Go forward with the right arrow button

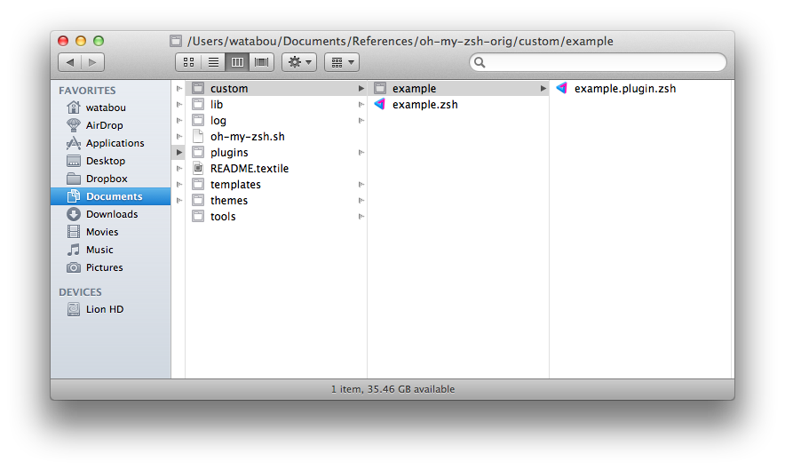point(92,62)
